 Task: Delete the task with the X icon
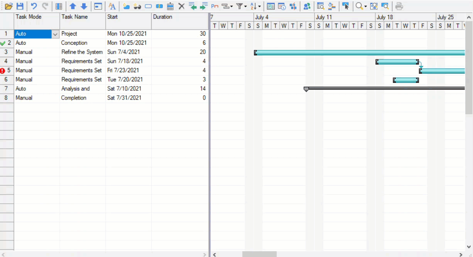tap(181, 6)
